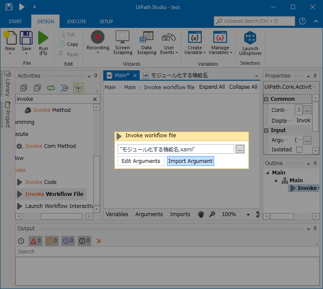Select the pan hand tool
Viewport: 323px width, 289px height.
pos(201,214)
